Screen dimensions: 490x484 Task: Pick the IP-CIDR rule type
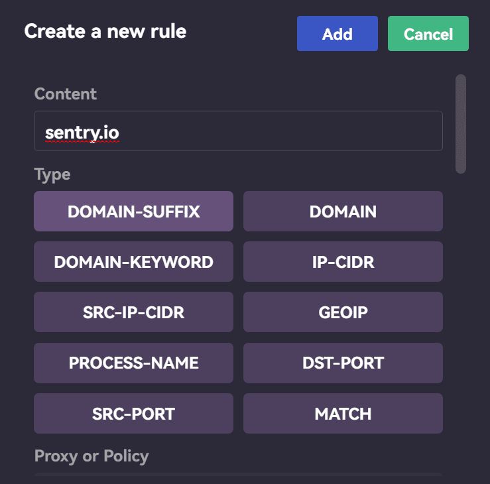click(343, 261)
